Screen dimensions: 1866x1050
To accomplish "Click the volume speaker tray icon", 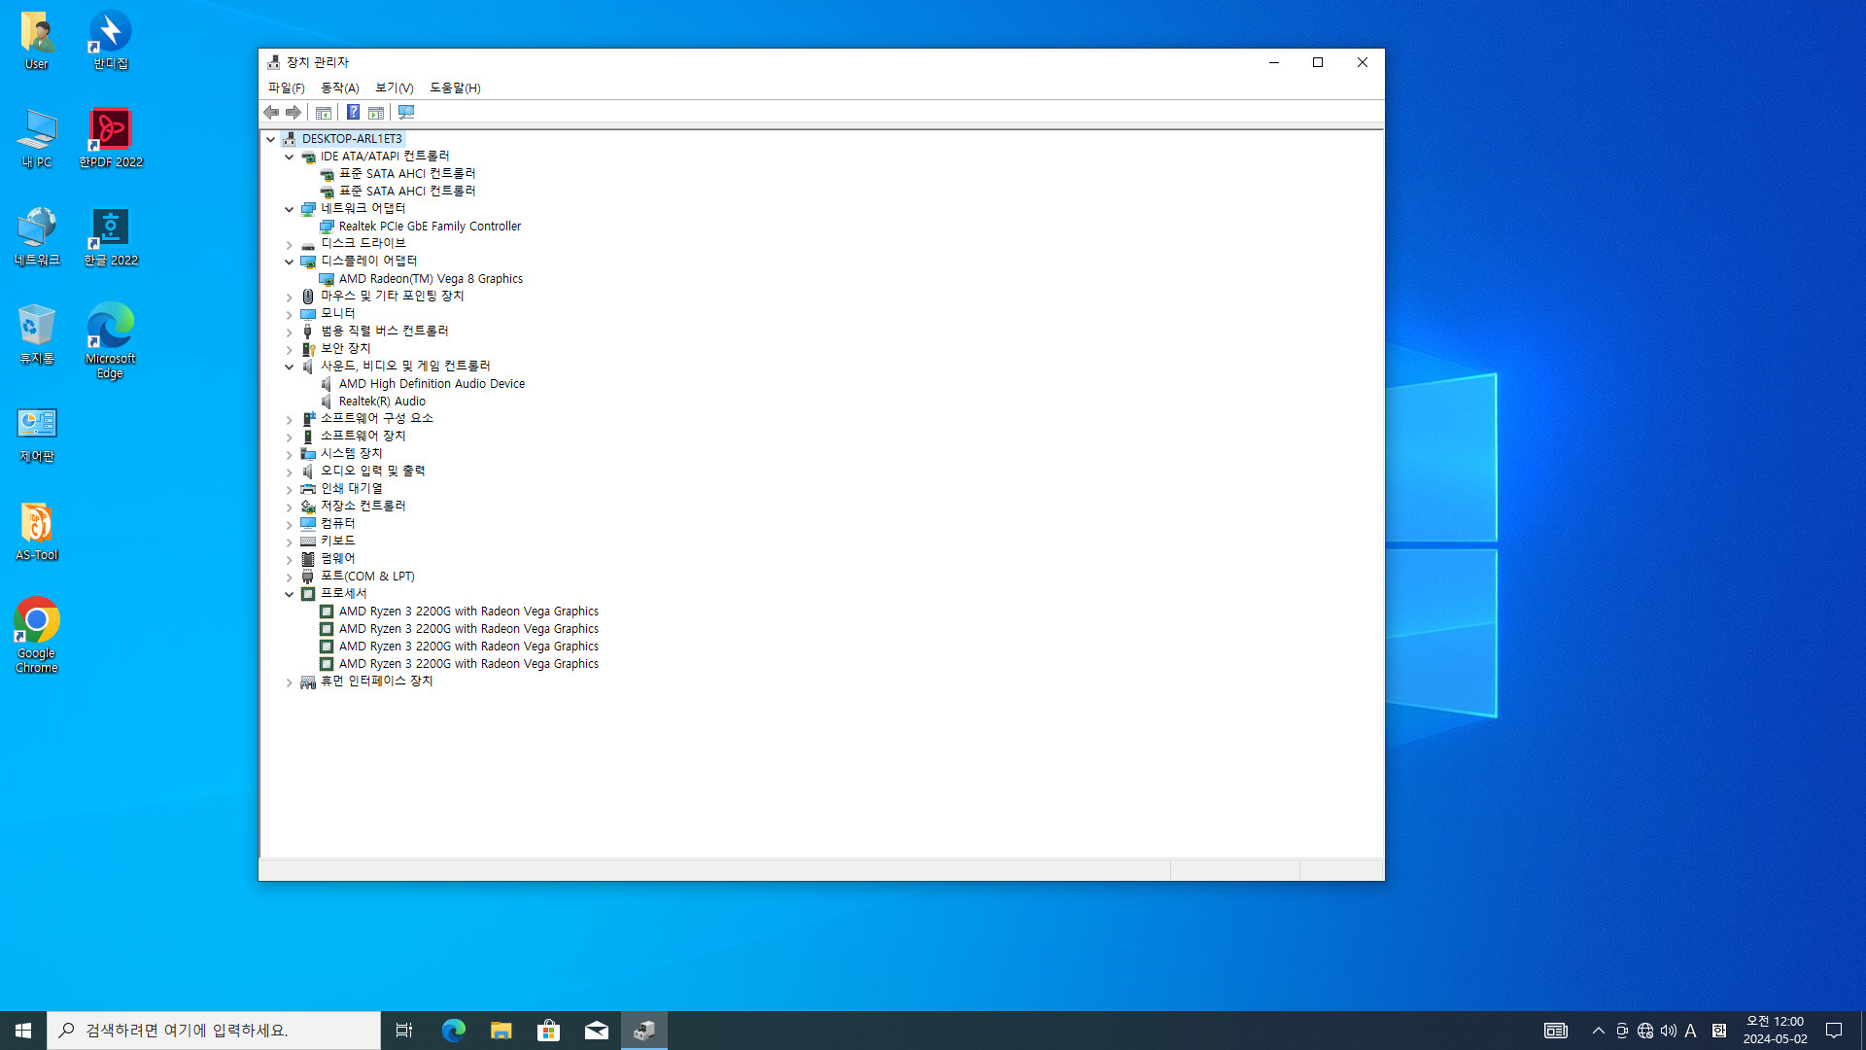I will coord(1669,1031).
